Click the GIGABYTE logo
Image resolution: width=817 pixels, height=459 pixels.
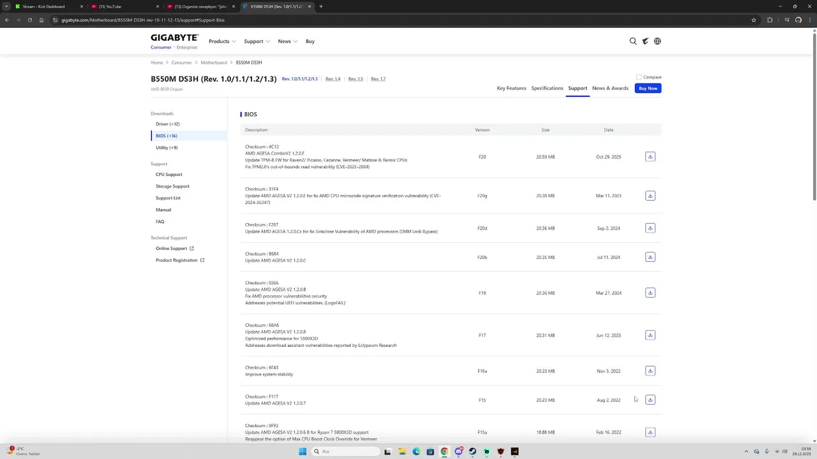pyautogui.click(x=174, y=38)
